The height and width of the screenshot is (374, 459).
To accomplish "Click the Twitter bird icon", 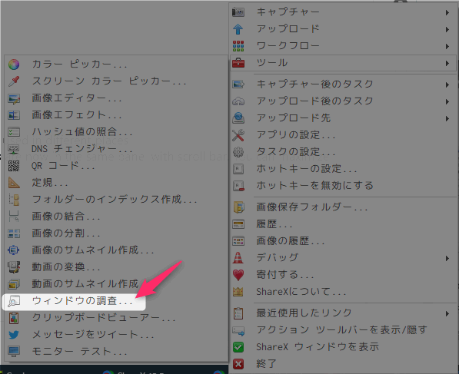I will [14, 335].
